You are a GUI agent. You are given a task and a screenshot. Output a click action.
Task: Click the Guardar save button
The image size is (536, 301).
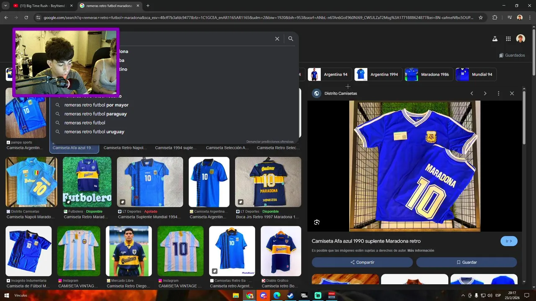click(x=466, y=262)
